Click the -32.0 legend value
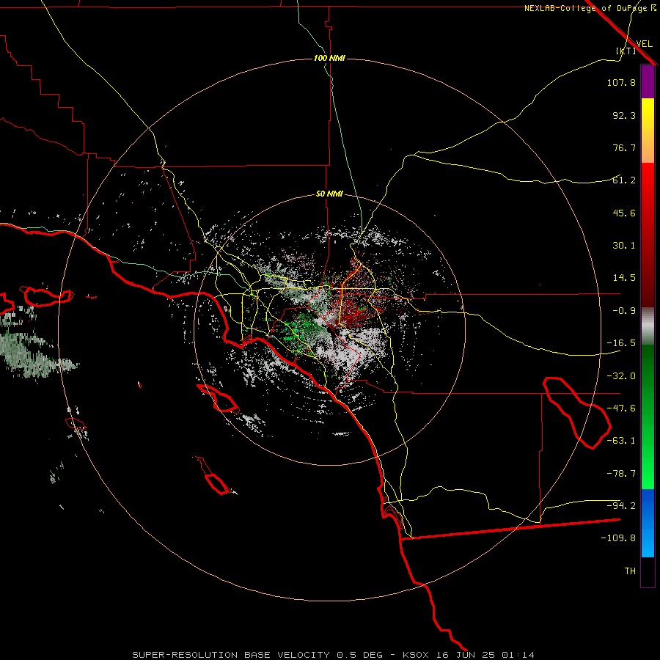 coord(621,376)
